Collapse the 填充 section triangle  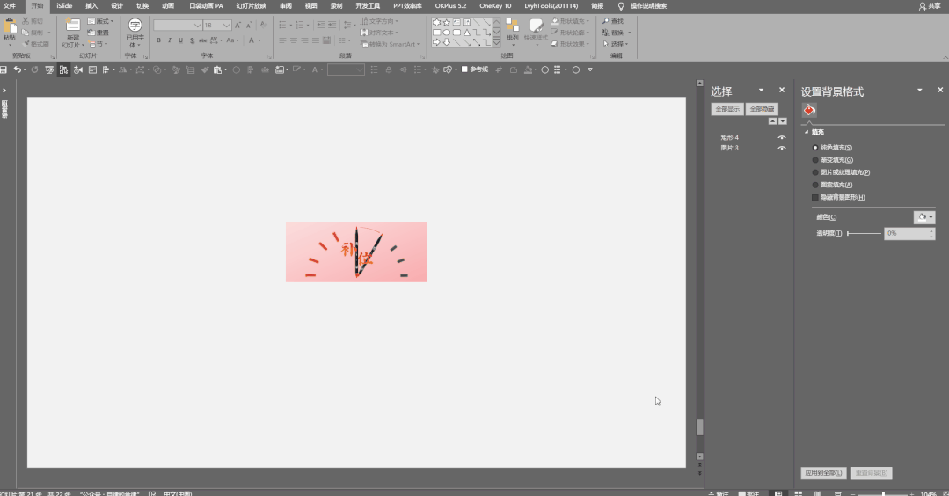tap(806, 132)
